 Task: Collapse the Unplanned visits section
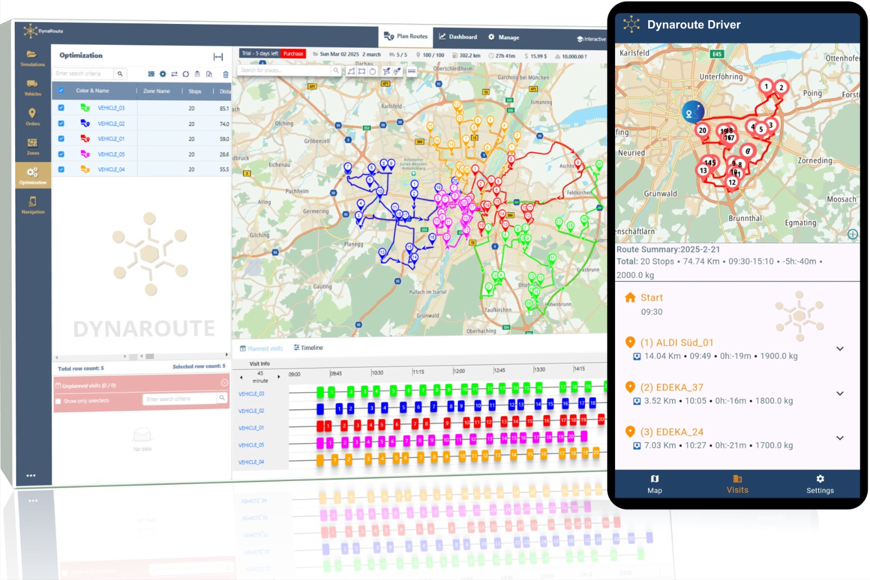225,382
